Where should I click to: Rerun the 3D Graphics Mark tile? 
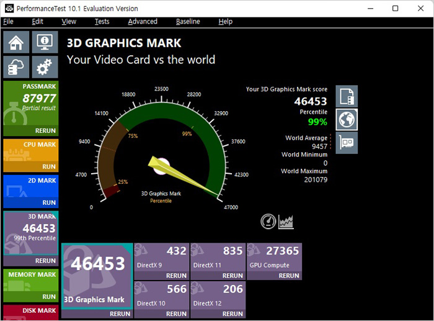pos(120,314)
